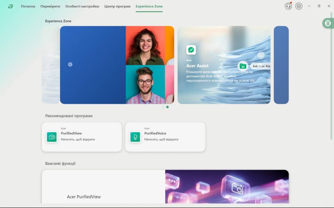This screenshot has height=208, width=334.
Task: Open the green side panel list icon
Action: tap(328, 23)
